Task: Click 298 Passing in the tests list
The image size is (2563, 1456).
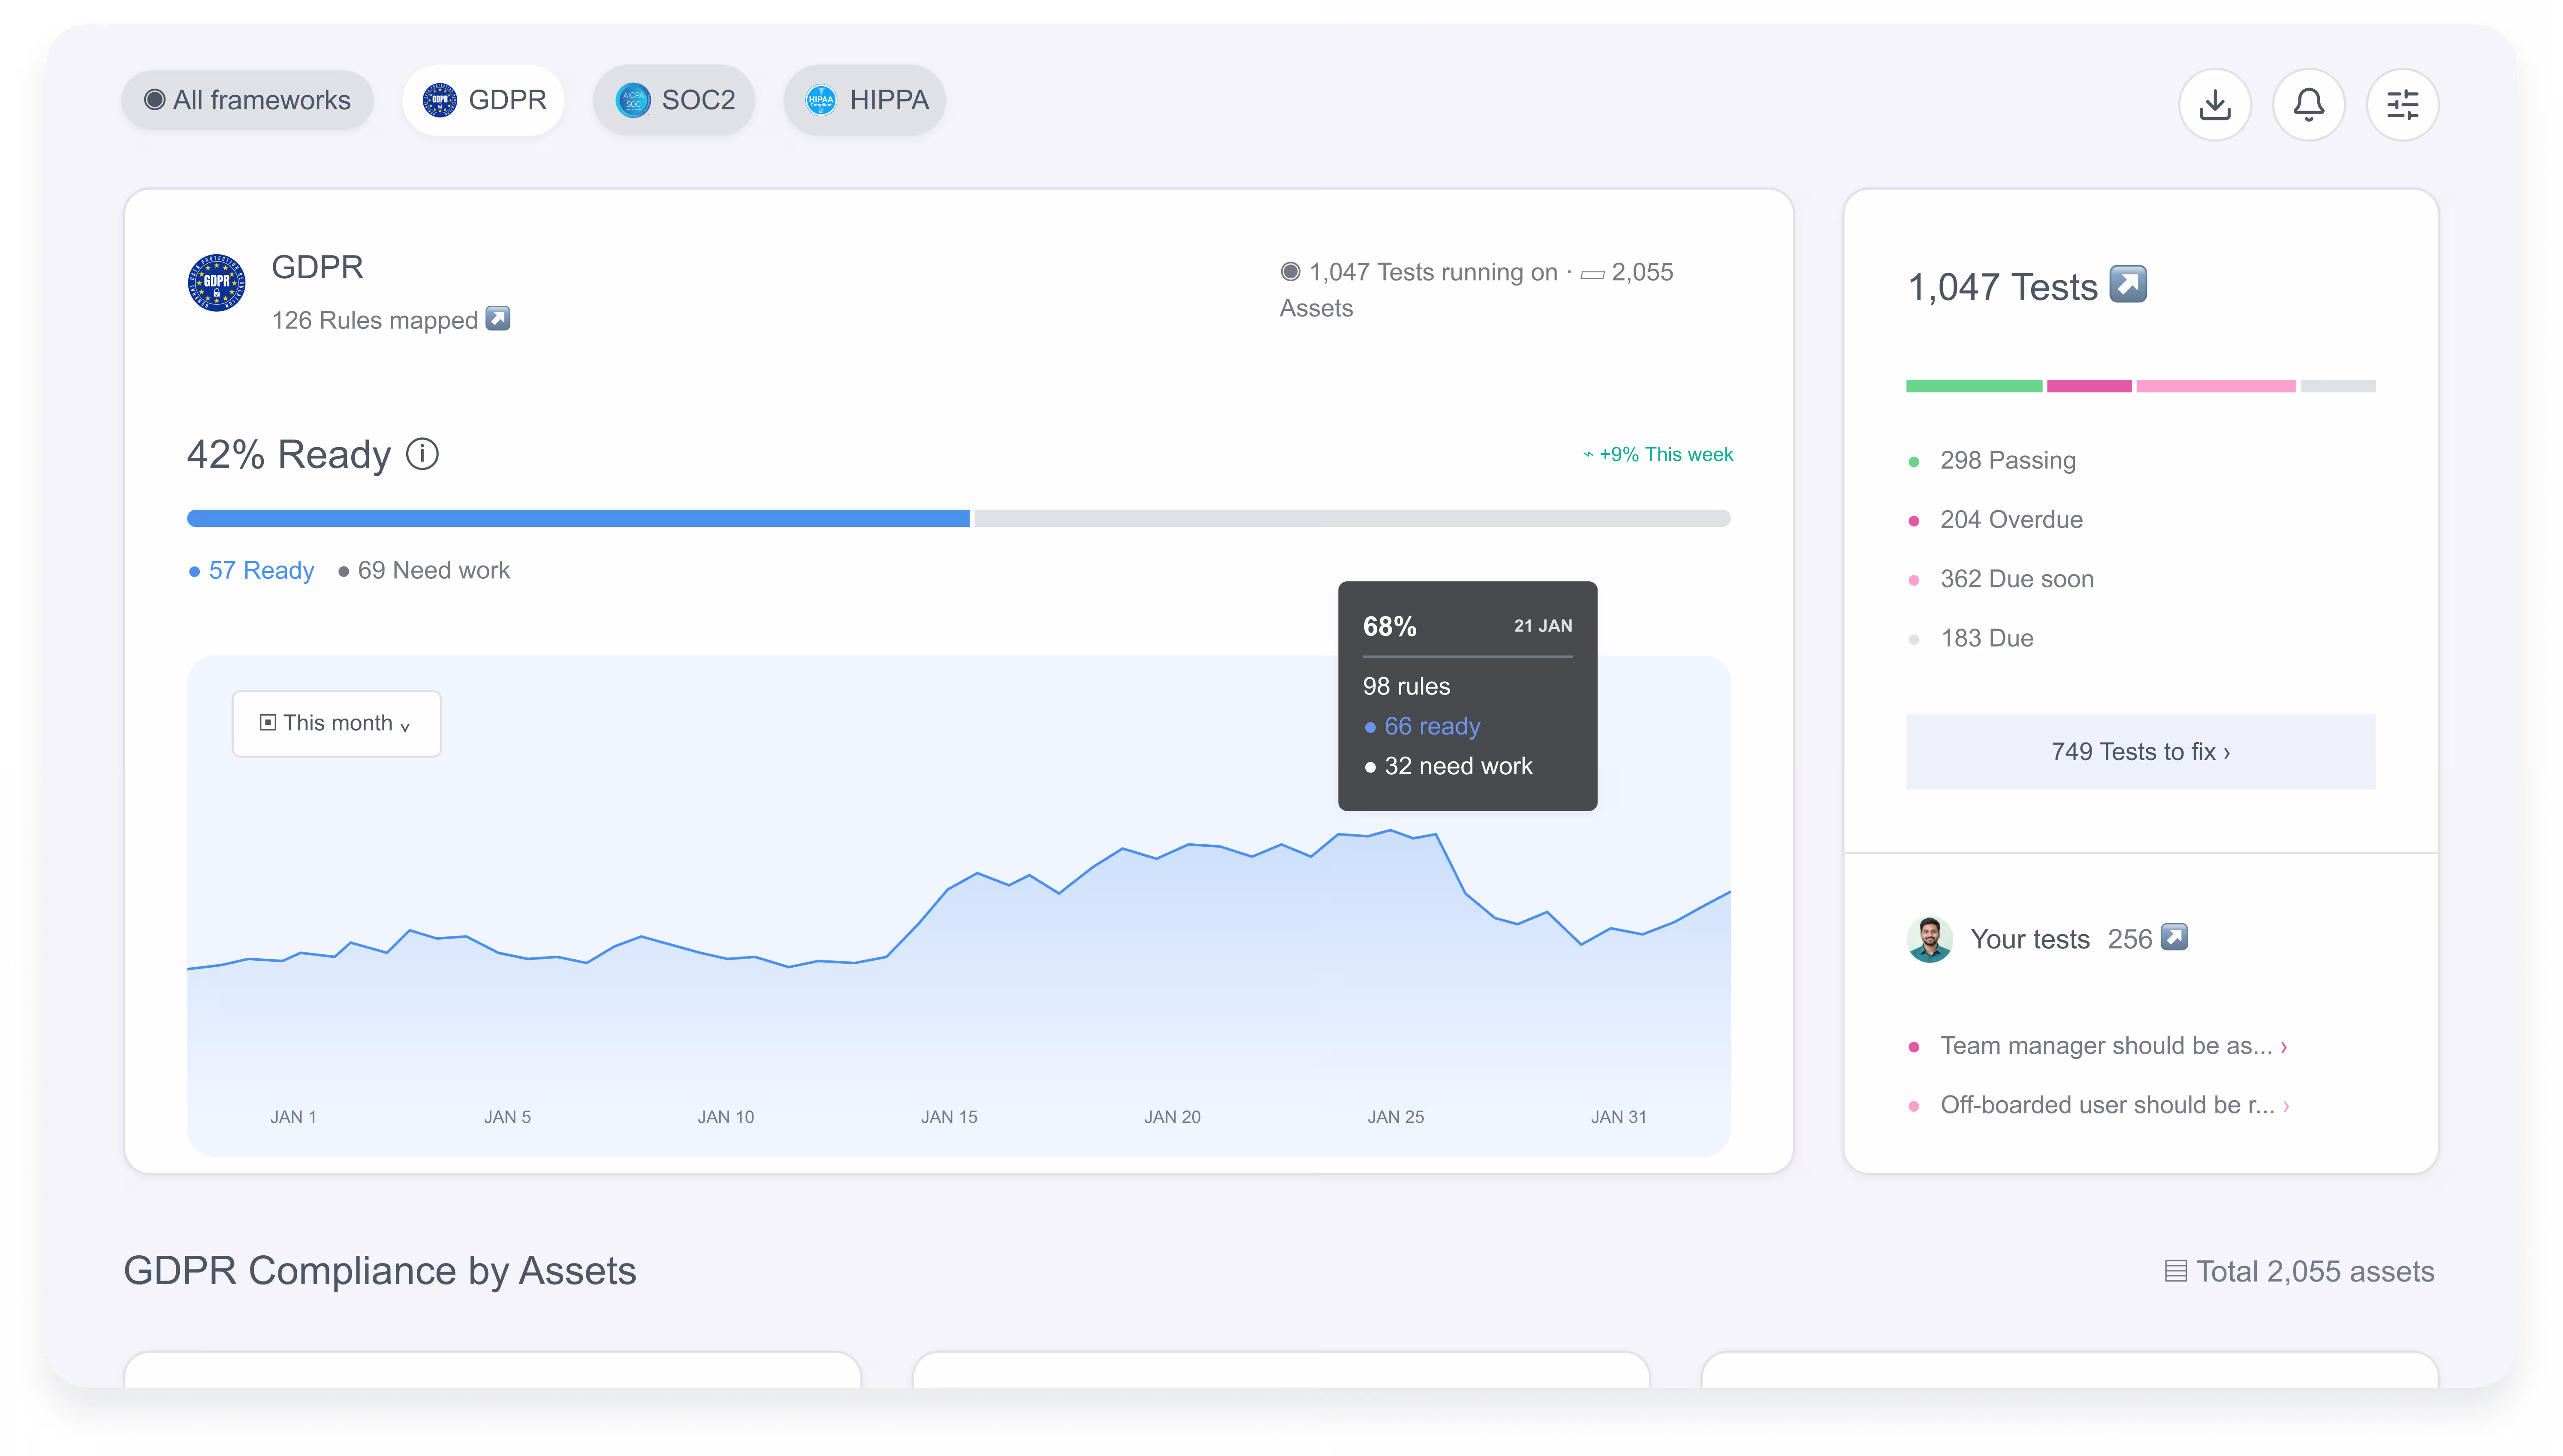Action: [x=1992, y=460]
